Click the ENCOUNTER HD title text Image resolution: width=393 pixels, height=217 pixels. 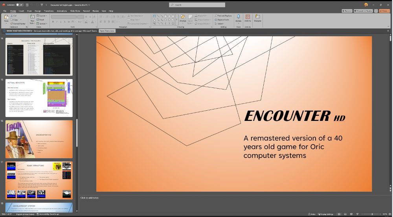click(x=295, y=116)
